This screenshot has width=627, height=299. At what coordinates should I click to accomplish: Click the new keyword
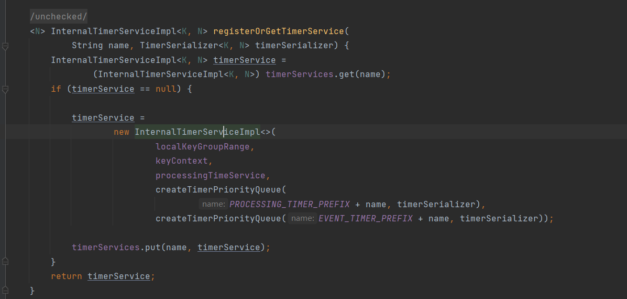click(x=122, y=132)
